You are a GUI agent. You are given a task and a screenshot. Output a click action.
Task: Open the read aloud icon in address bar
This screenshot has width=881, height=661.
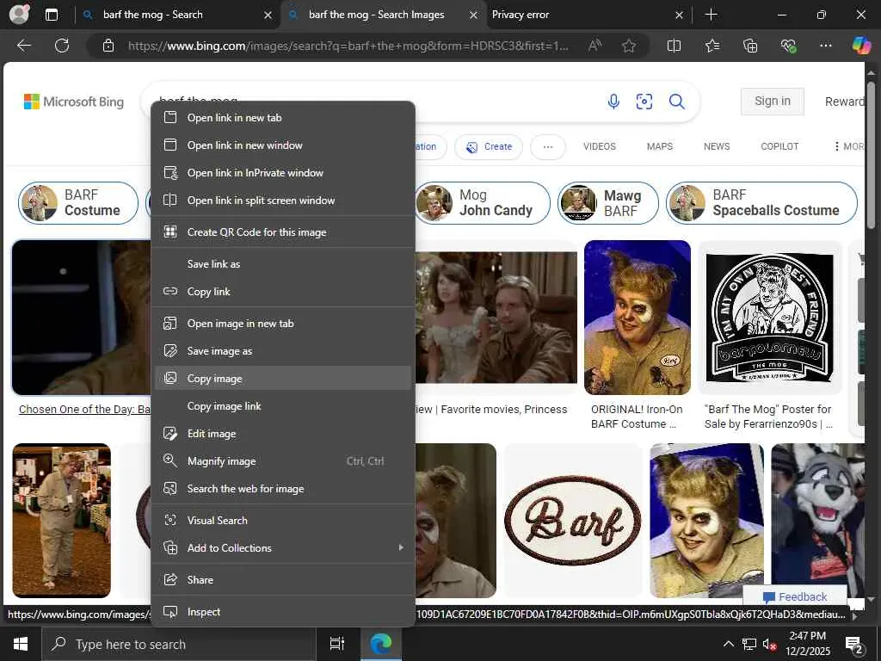tap(595, 46)
